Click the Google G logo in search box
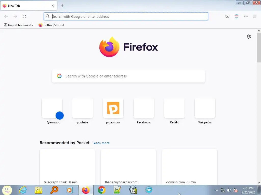 pos(59,76)
